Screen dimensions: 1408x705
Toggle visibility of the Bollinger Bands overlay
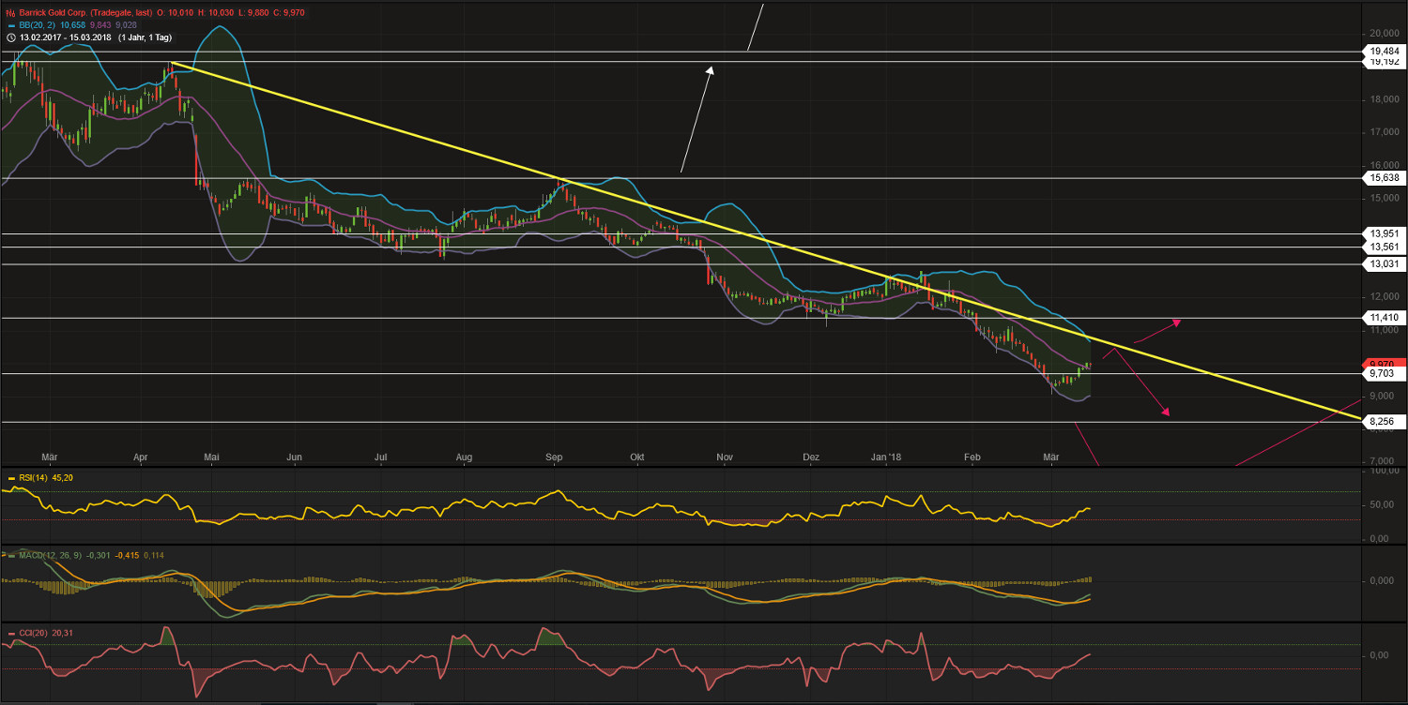(x=12, y=25)
